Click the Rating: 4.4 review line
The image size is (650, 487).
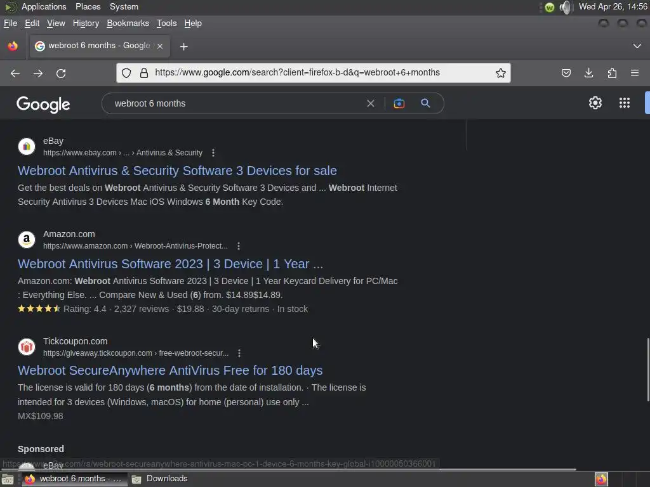[163, 309]
